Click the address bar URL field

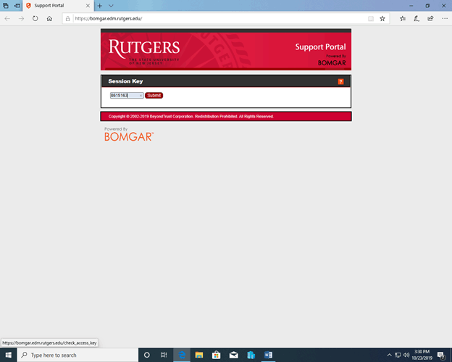click(219, 18)
